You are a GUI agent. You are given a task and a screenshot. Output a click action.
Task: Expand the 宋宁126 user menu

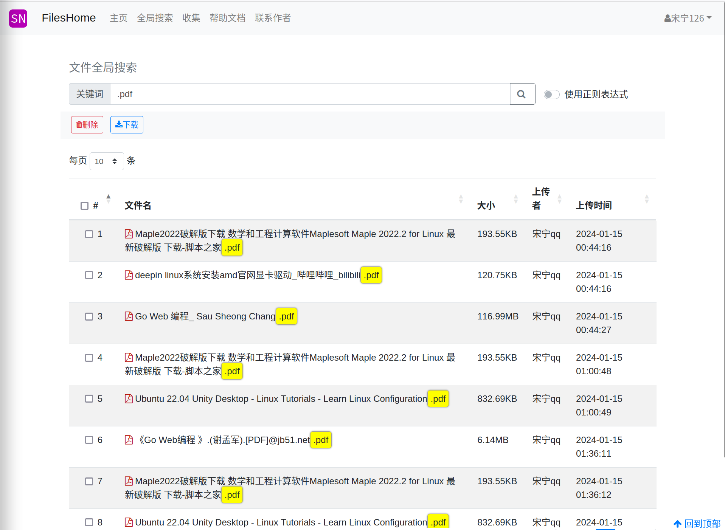coord(688,18)
